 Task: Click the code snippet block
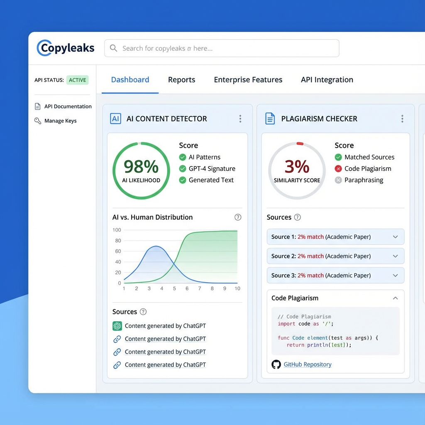coord(335,331)
